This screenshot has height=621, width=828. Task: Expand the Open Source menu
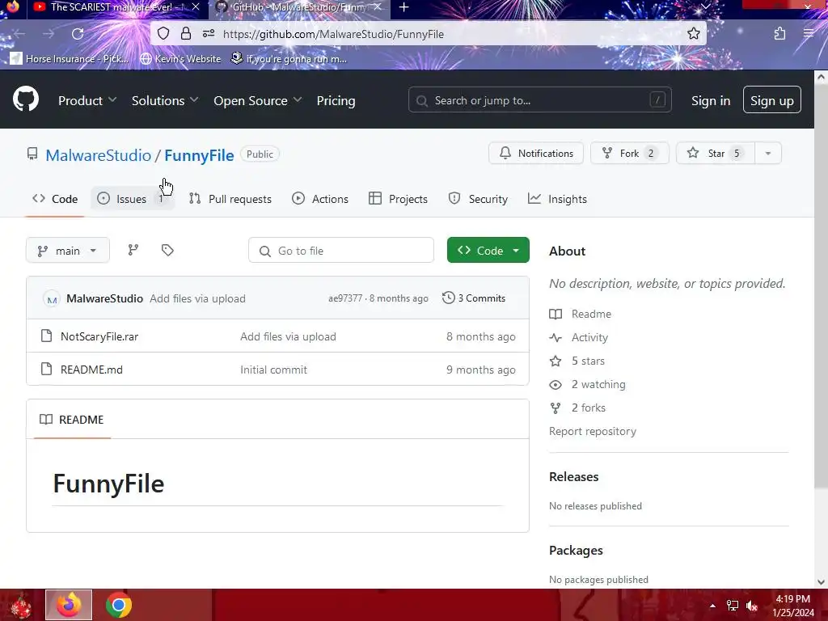point(257,100)
